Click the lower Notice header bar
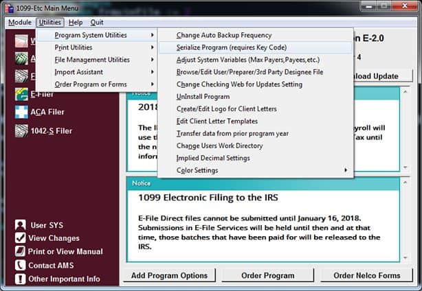 [x=263, y=183]
